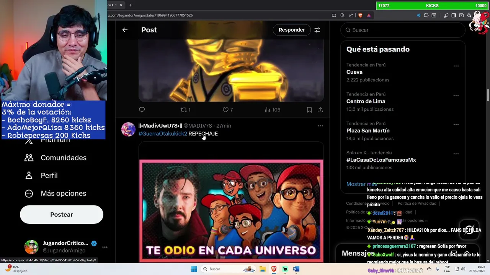Click the install app icon in address bar

pos(334,15)
